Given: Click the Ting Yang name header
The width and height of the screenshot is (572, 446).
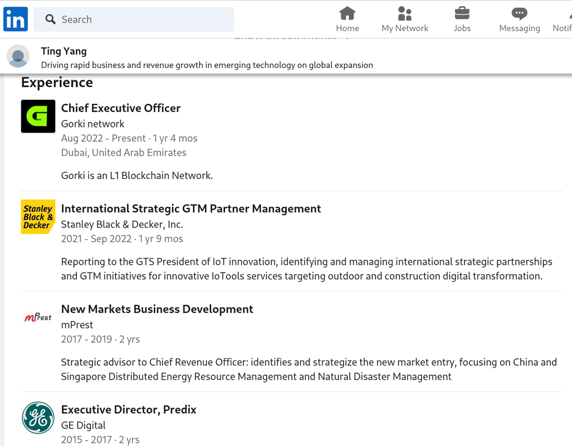Looking at the screenshot, I should 64,51.
